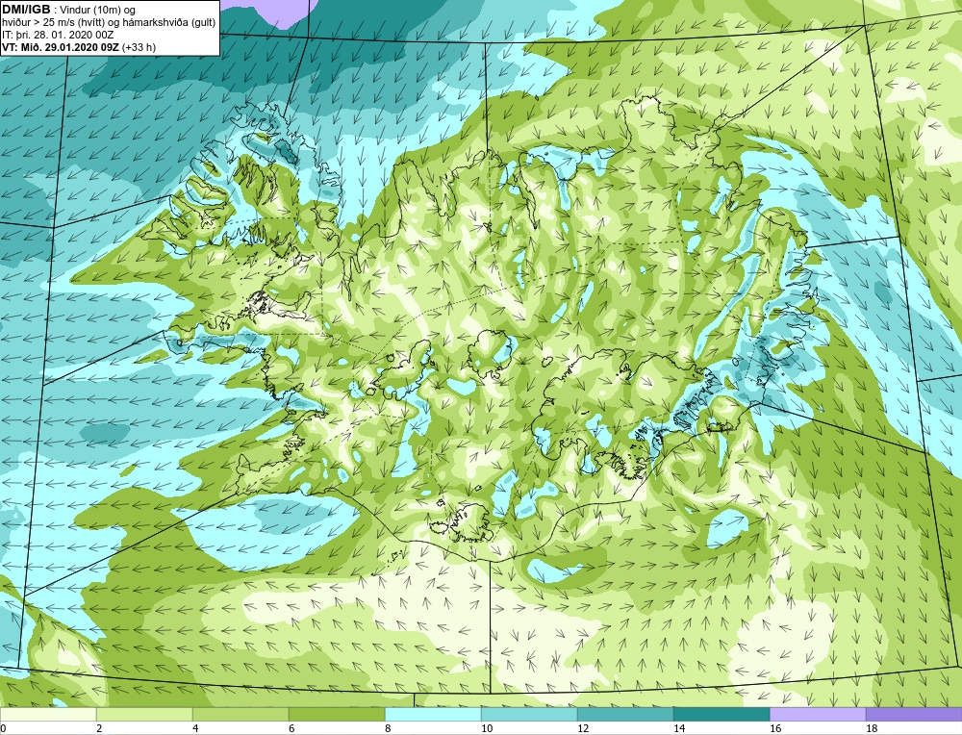Click the purple legend swatch above 18 m/s

(914, 714)
